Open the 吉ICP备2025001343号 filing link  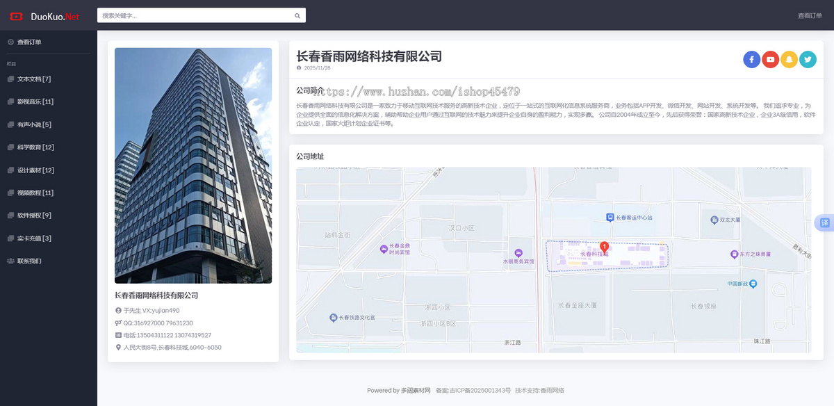[480, 391]
